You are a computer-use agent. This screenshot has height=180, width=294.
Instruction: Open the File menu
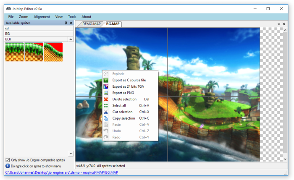11,17
